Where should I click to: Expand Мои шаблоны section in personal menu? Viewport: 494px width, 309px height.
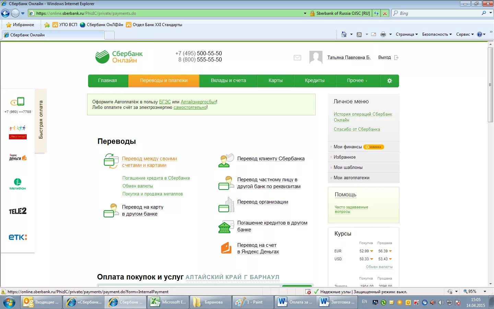(x=364, y=167)
